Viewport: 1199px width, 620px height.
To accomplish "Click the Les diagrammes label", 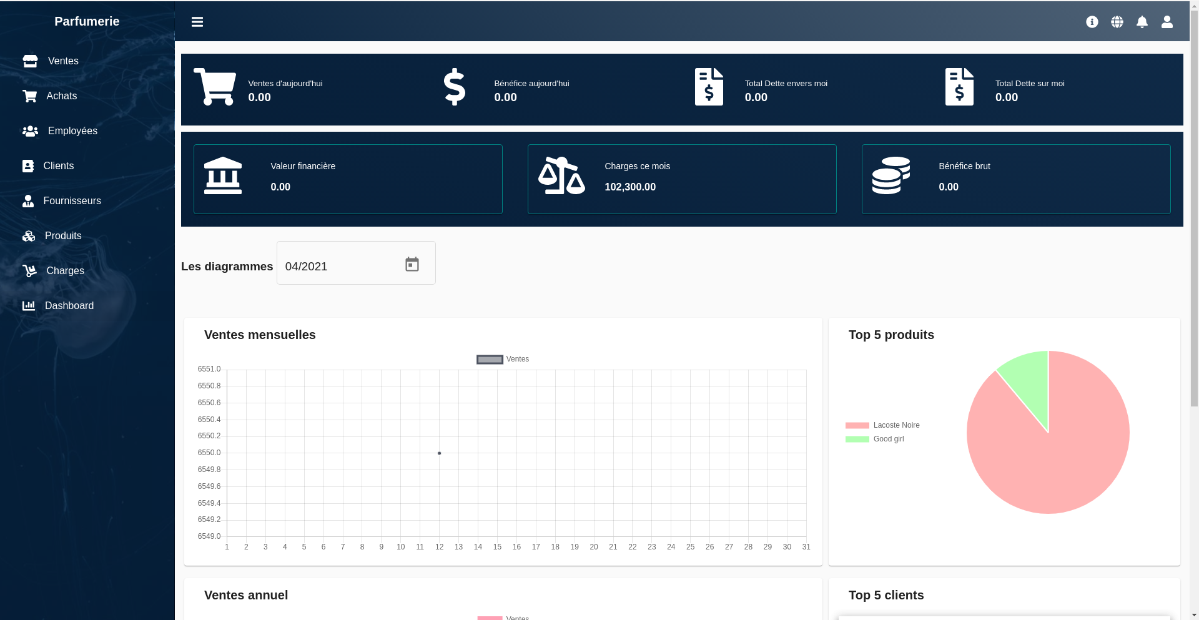I will tap(227, 267).
